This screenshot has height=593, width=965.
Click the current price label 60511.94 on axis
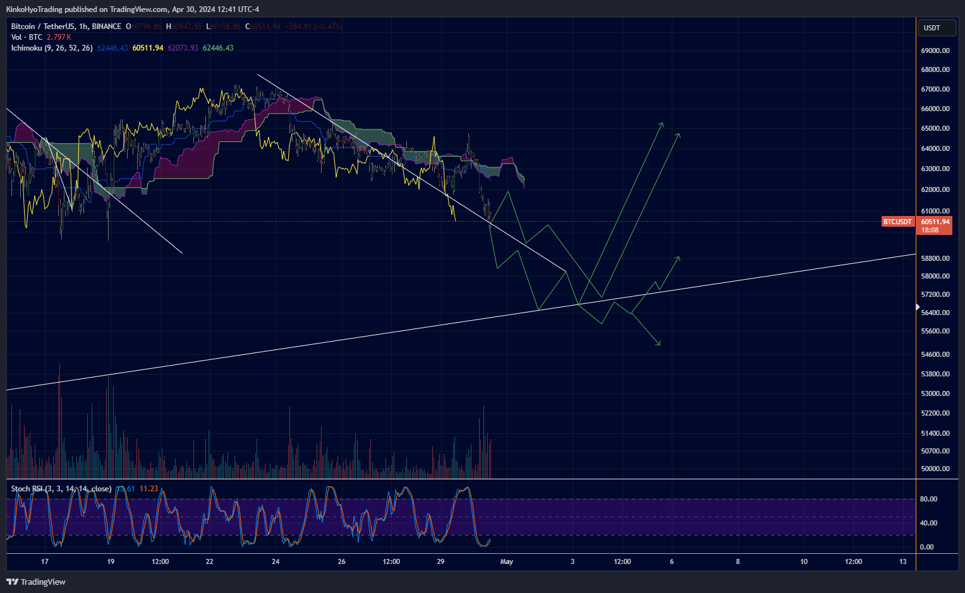click(935, 222)
